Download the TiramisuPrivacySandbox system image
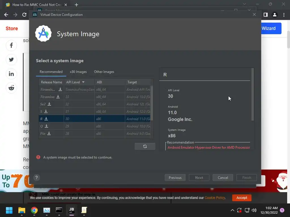The width and height of the screenshot is (290, 217). point(60,89)
